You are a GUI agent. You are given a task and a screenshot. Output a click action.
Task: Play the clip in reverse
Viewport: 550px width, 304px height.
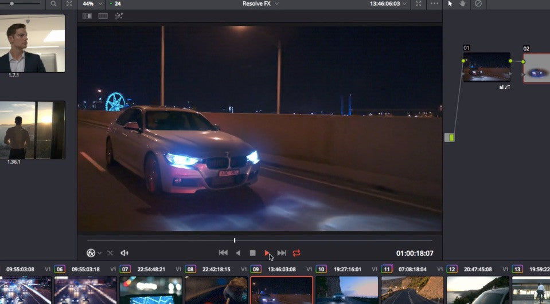(x=238, y=253)
